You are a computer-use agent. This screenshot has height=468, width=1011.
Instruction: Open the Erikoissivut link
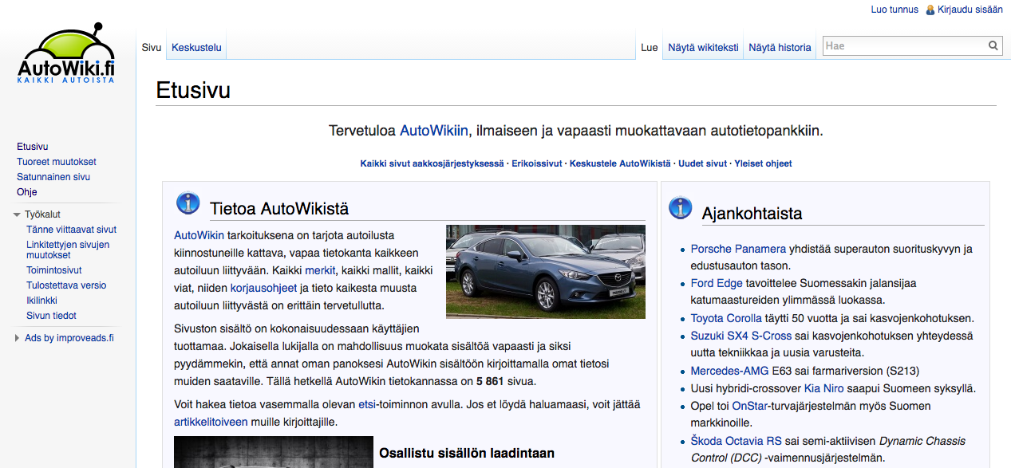point(538,163)
